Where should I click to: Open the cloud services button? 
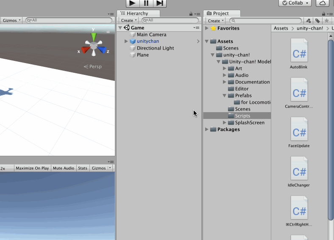tap(323, 3)
